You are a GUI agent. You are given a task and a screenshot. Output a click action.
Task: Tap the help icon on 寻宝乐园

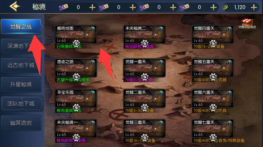[93, 93]
